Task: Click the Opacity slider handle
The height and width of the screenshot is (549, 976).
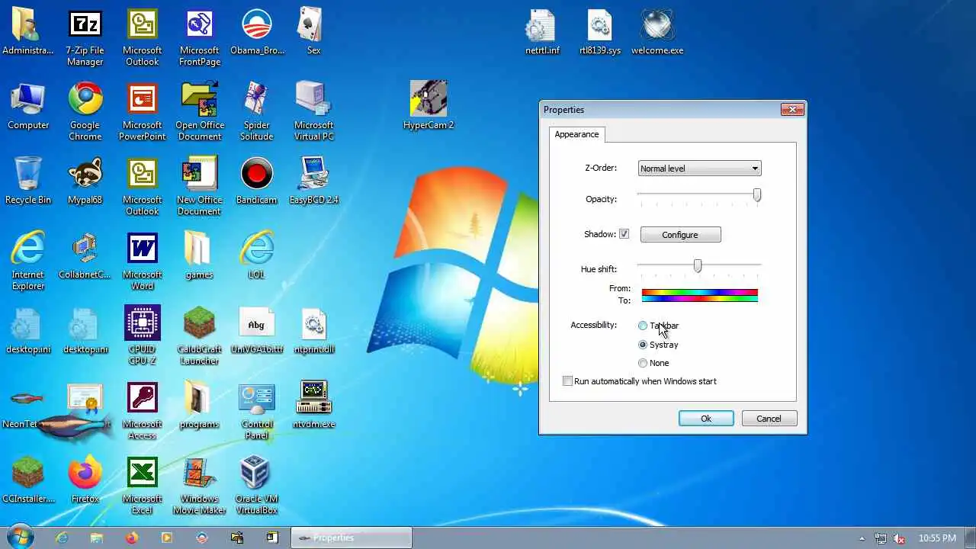Action: click(757, 196)
